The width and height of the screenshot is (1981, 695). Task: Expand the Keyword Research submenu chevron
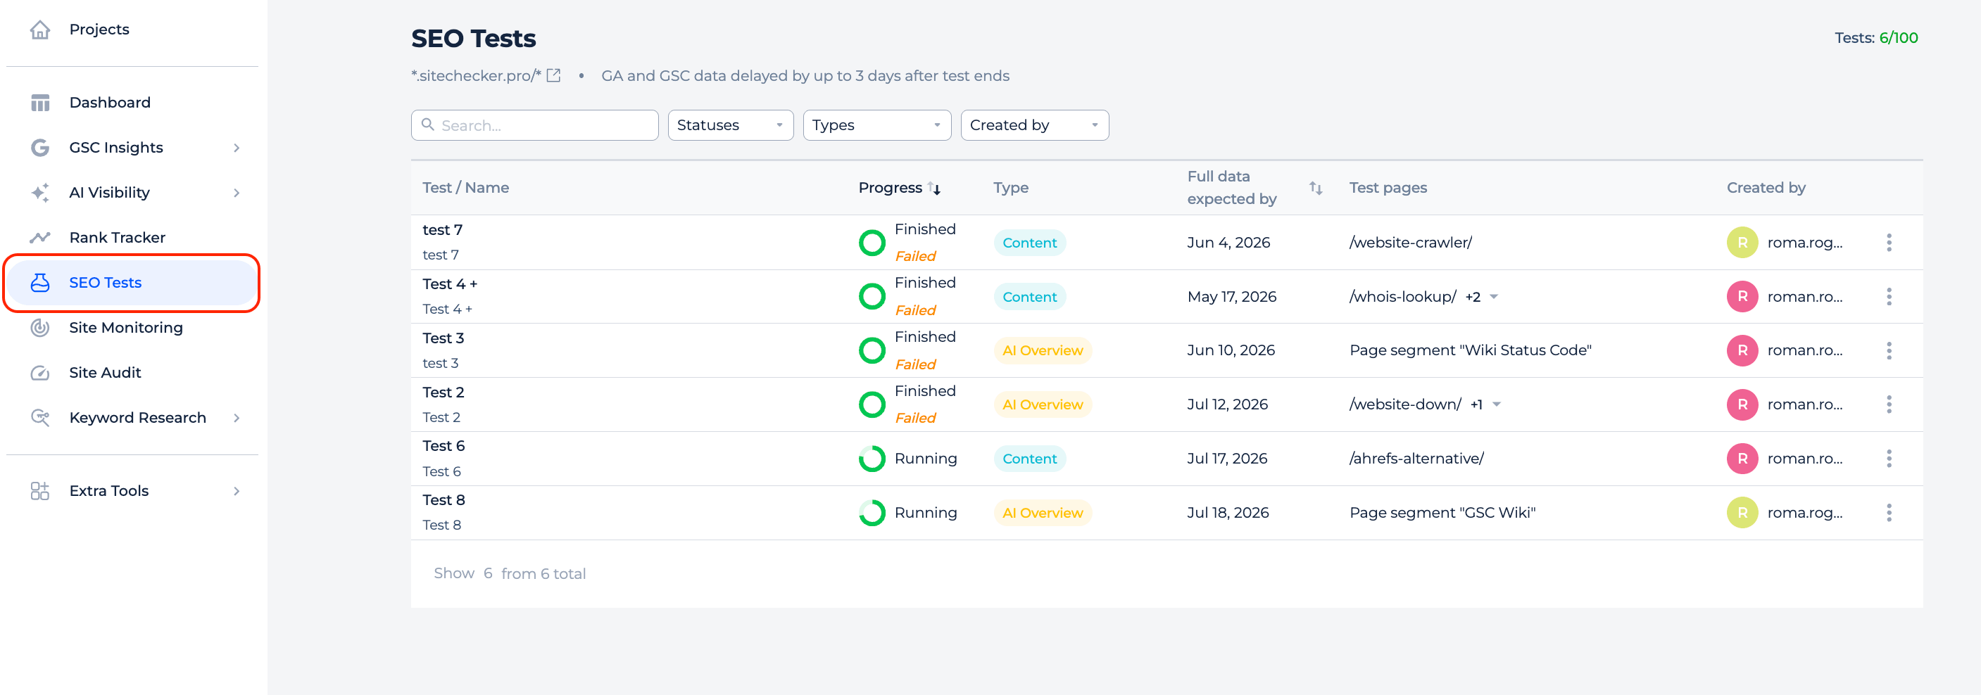[237, 417]
